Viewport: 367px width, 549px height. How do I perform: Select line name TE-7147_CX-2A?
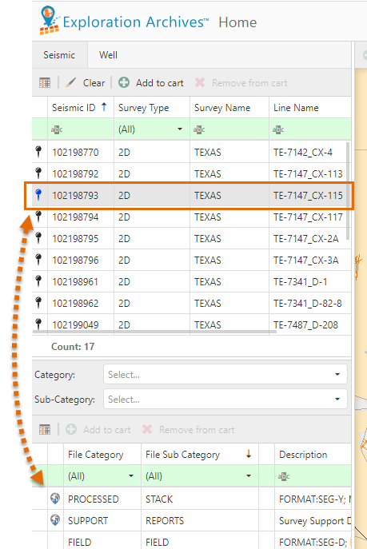pyautogui.click(x=305, y=239)
